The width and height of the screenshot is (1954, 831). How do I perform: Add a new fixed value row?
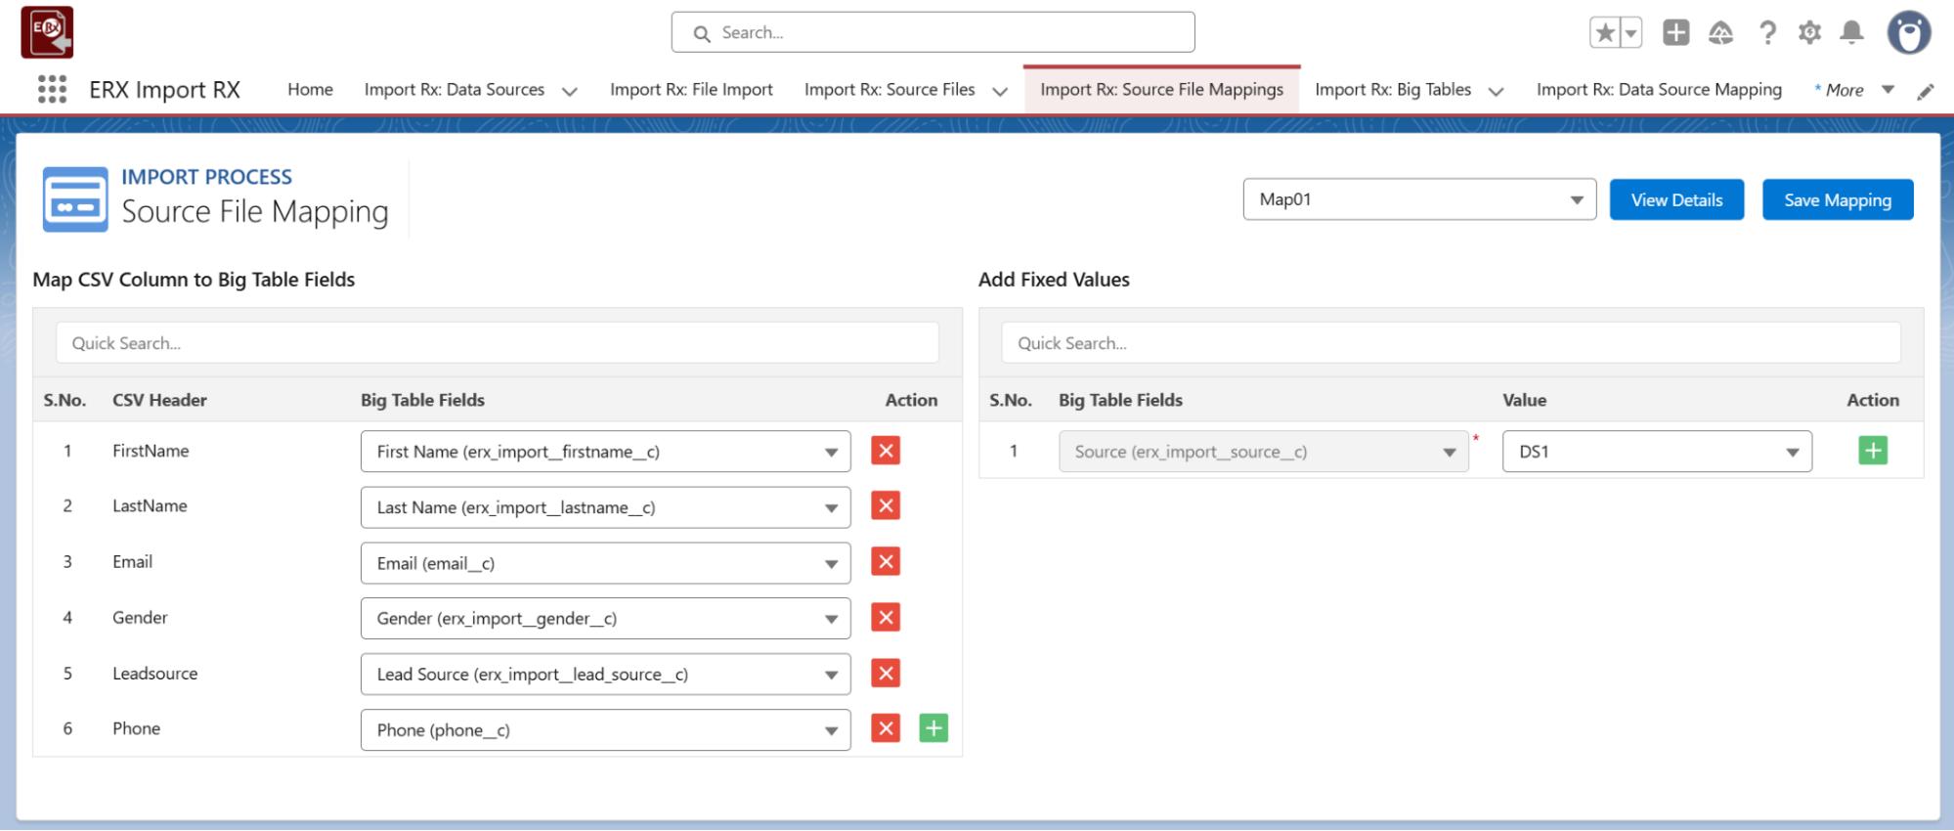1872,451
